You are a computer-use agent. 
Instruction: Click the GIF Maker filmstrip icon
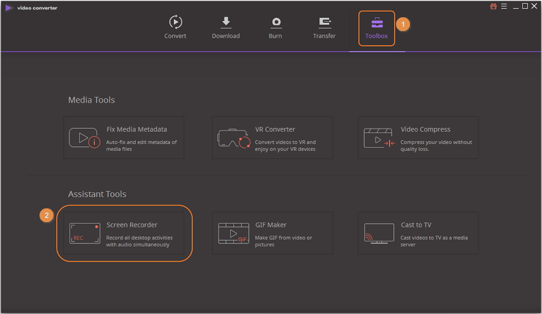pos(233,234)
